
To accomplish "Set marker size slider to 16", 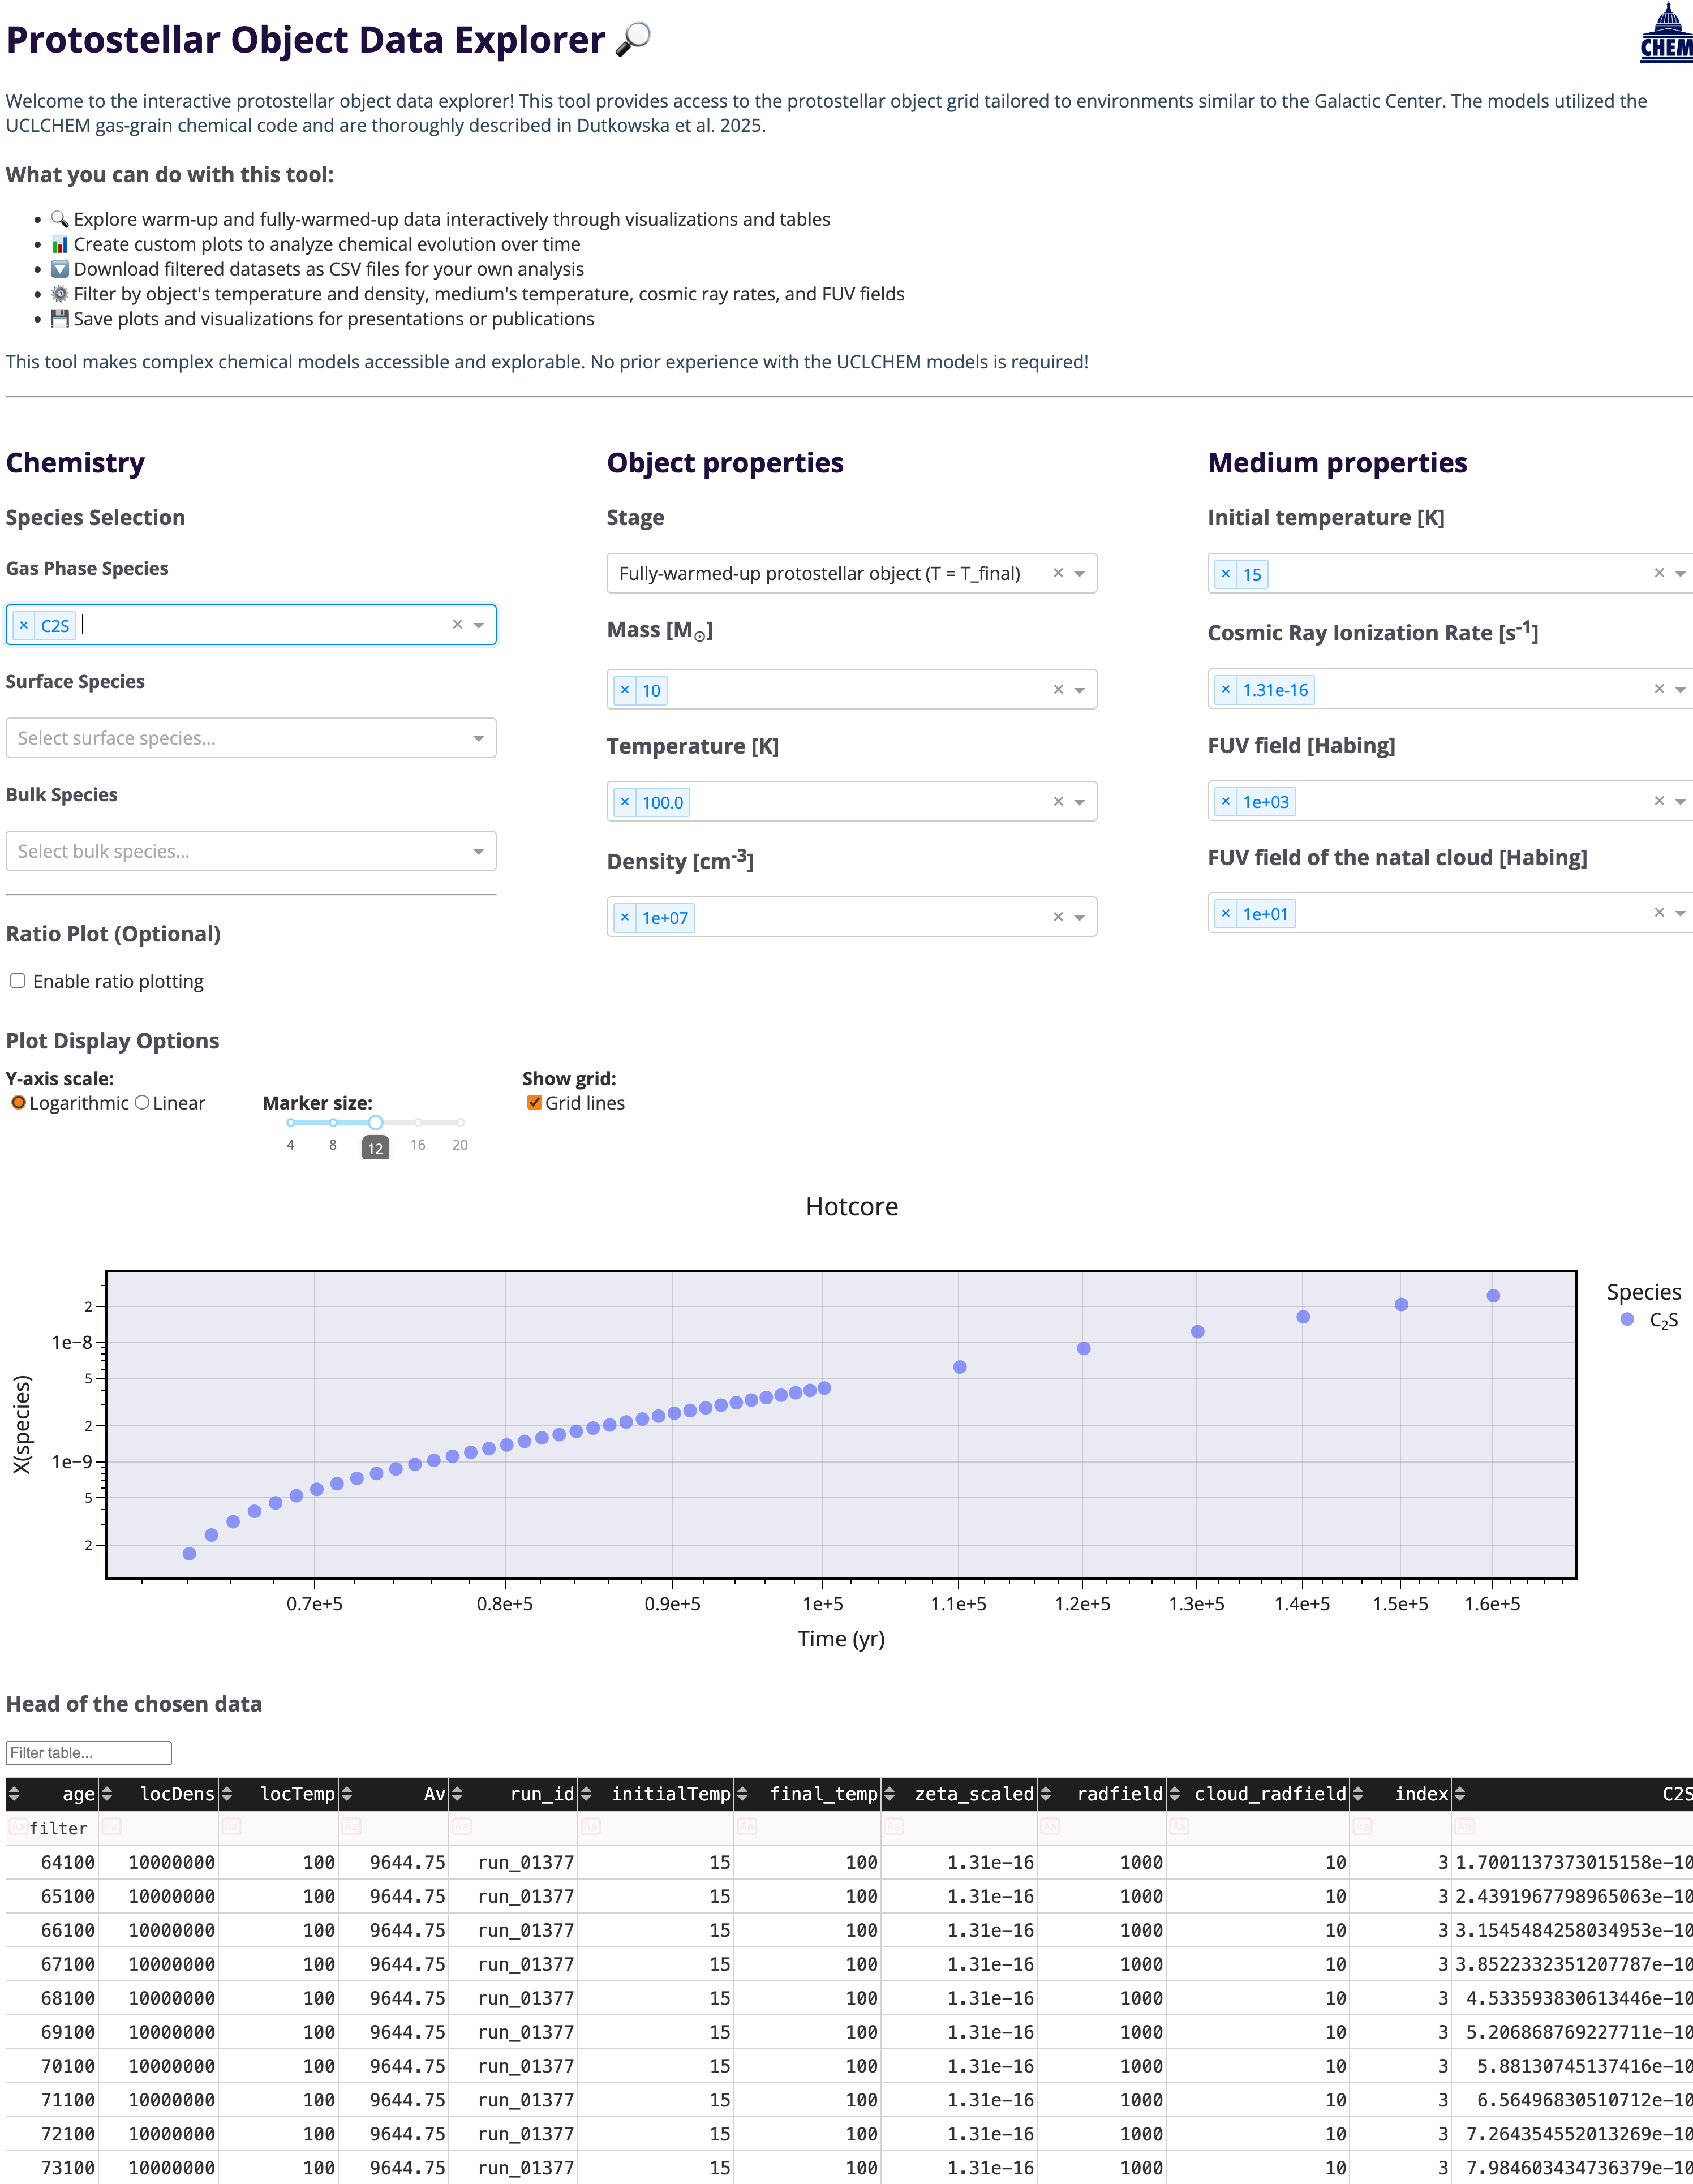I will pos(418,1122).
